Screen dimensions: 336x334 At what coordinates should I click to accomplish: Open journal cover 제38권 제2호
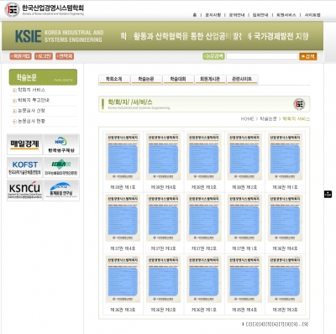pyautogui.click(x=244, y=157)
